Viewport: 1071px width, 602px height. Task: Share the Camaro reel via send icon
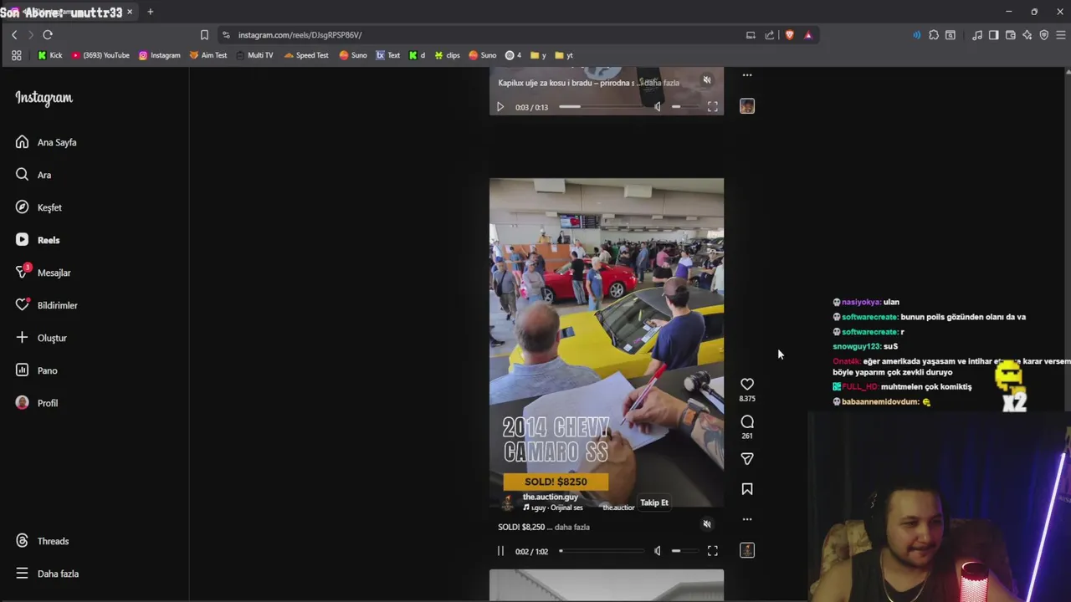[747, 458]
